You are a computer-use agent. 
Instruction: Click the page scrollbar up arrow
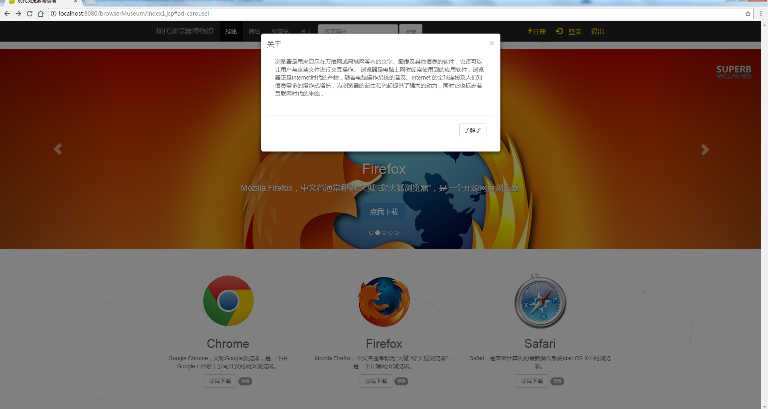pos(764,24)
